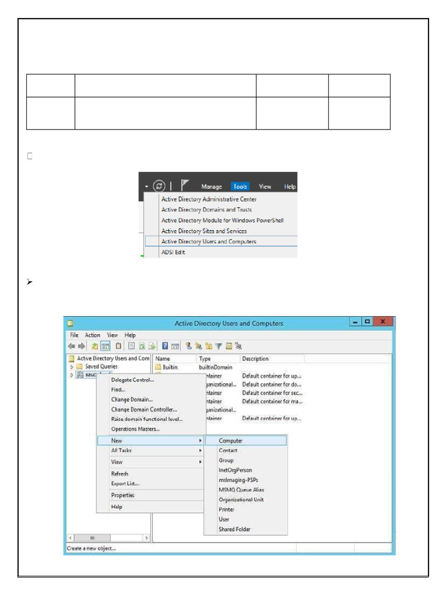This screenshot has width=446, height=595.
Task: Select Active Directory Users and Computers entry
Action: coord(221,241)
